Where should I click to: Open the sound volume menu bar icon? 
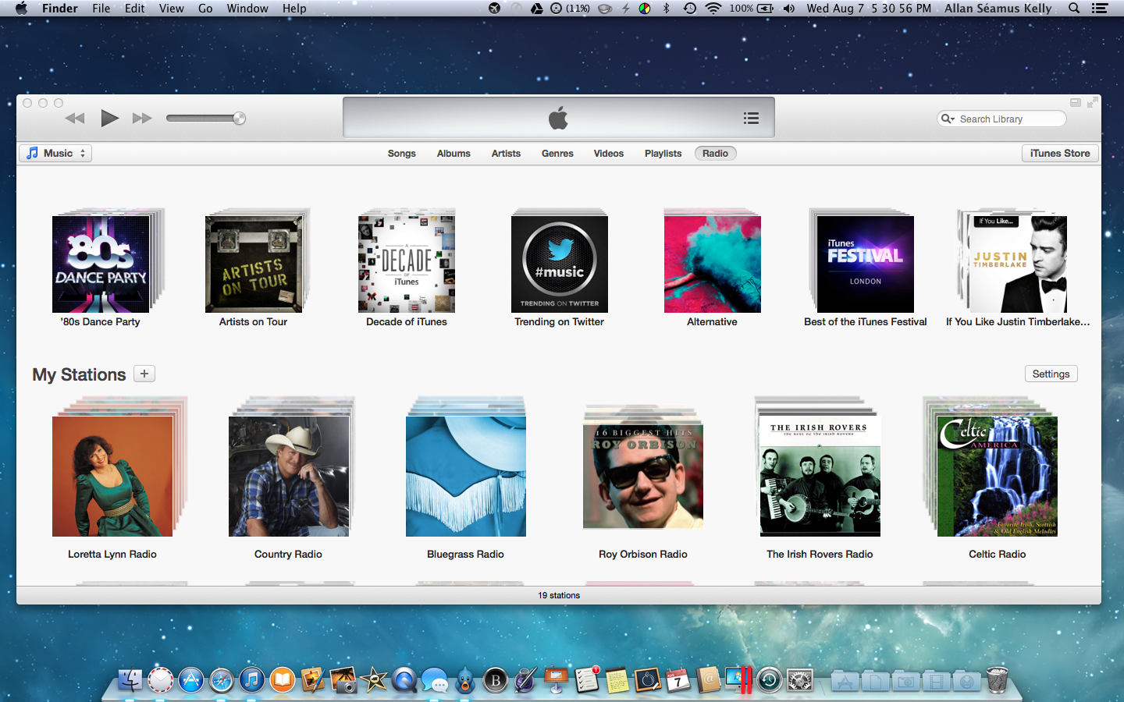click(789, 9)
